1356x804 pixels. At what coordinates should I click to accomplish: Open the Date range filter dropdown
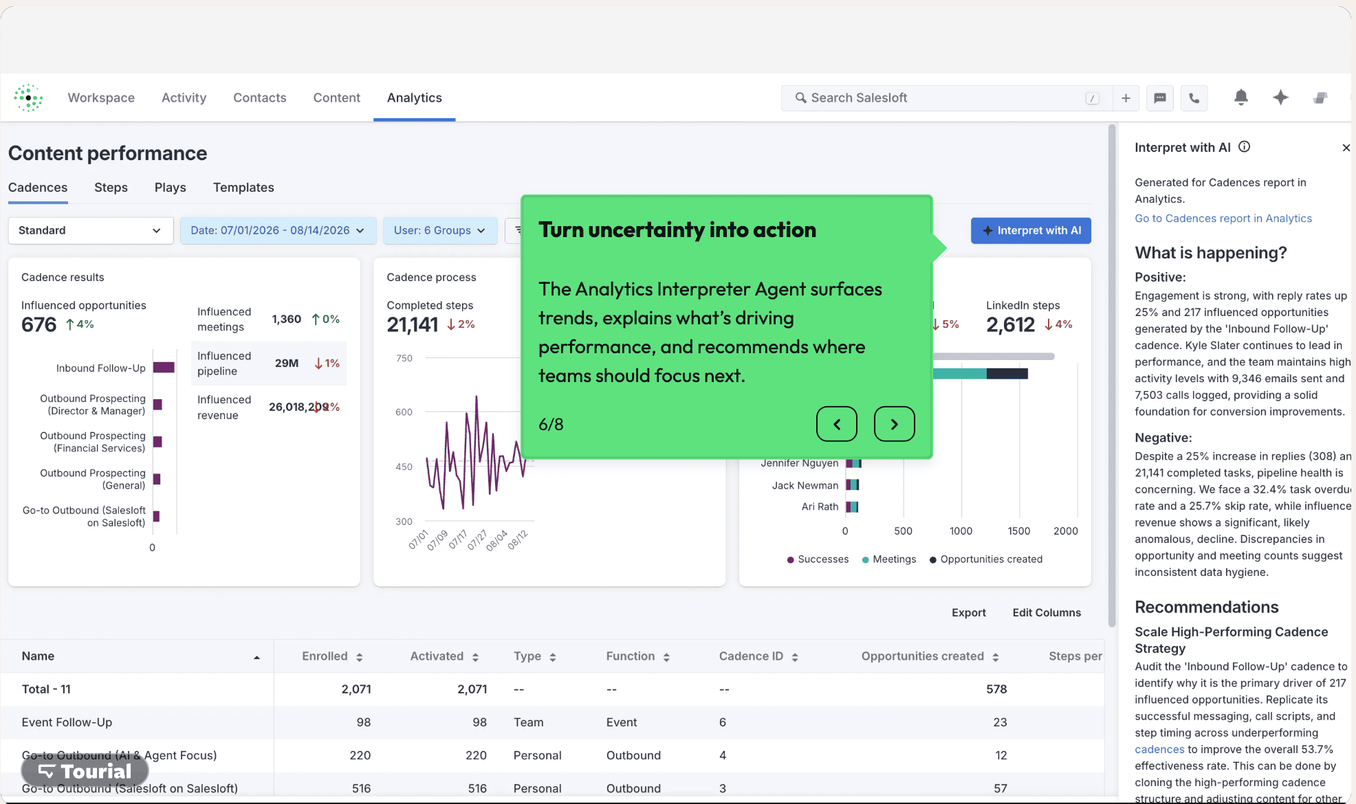click(x=278, y=230)
